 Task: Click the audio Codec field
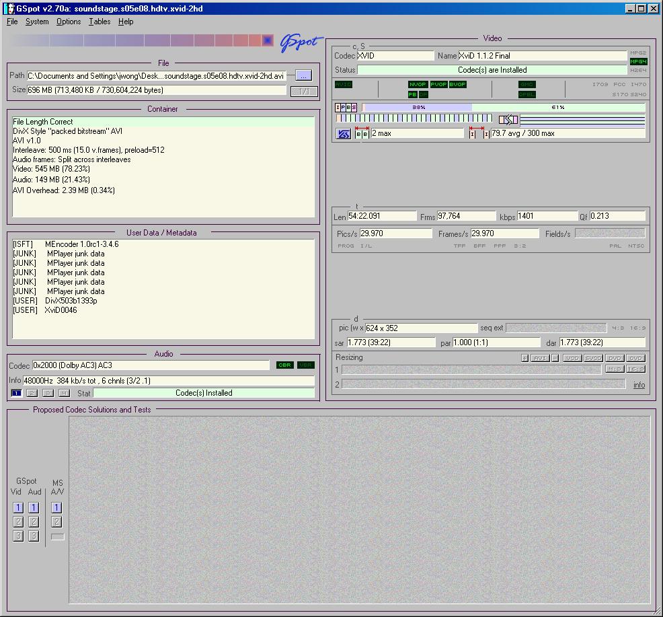pos(151,365)
